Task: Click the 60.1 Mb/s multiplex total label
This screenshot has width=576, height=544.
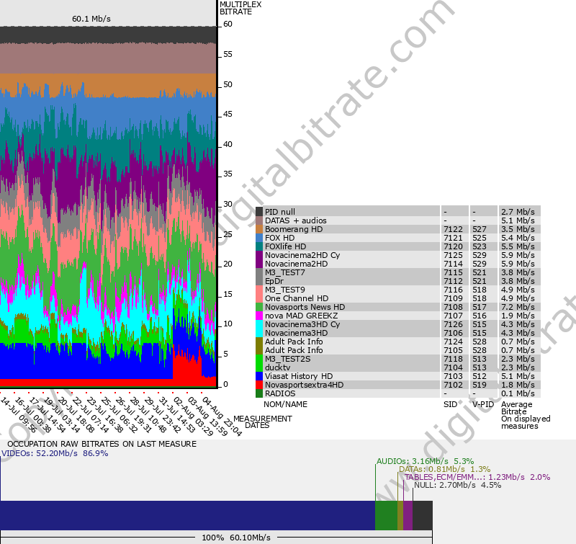Action: click(91, 19)
